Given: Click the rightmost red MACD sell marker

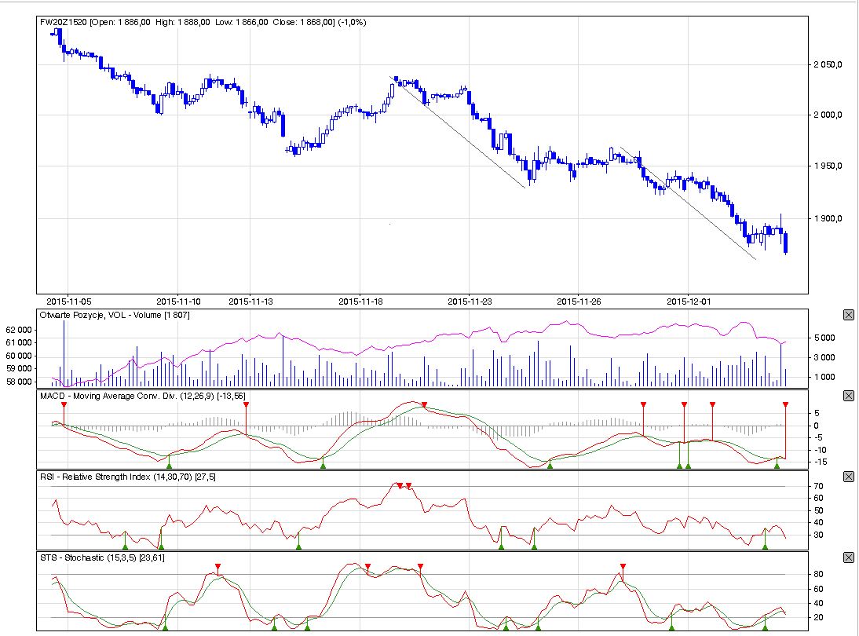Looking at the screenshot, I should [785, 404].
